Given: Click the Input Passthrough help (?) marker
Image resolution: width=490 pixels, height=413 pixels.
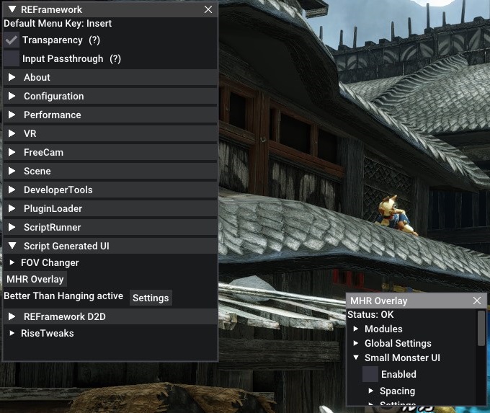Looking at the screenshot, I should 115,59.
